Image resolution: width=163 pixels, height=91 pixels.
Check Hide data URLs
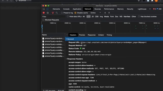click(x=68, y=16)
